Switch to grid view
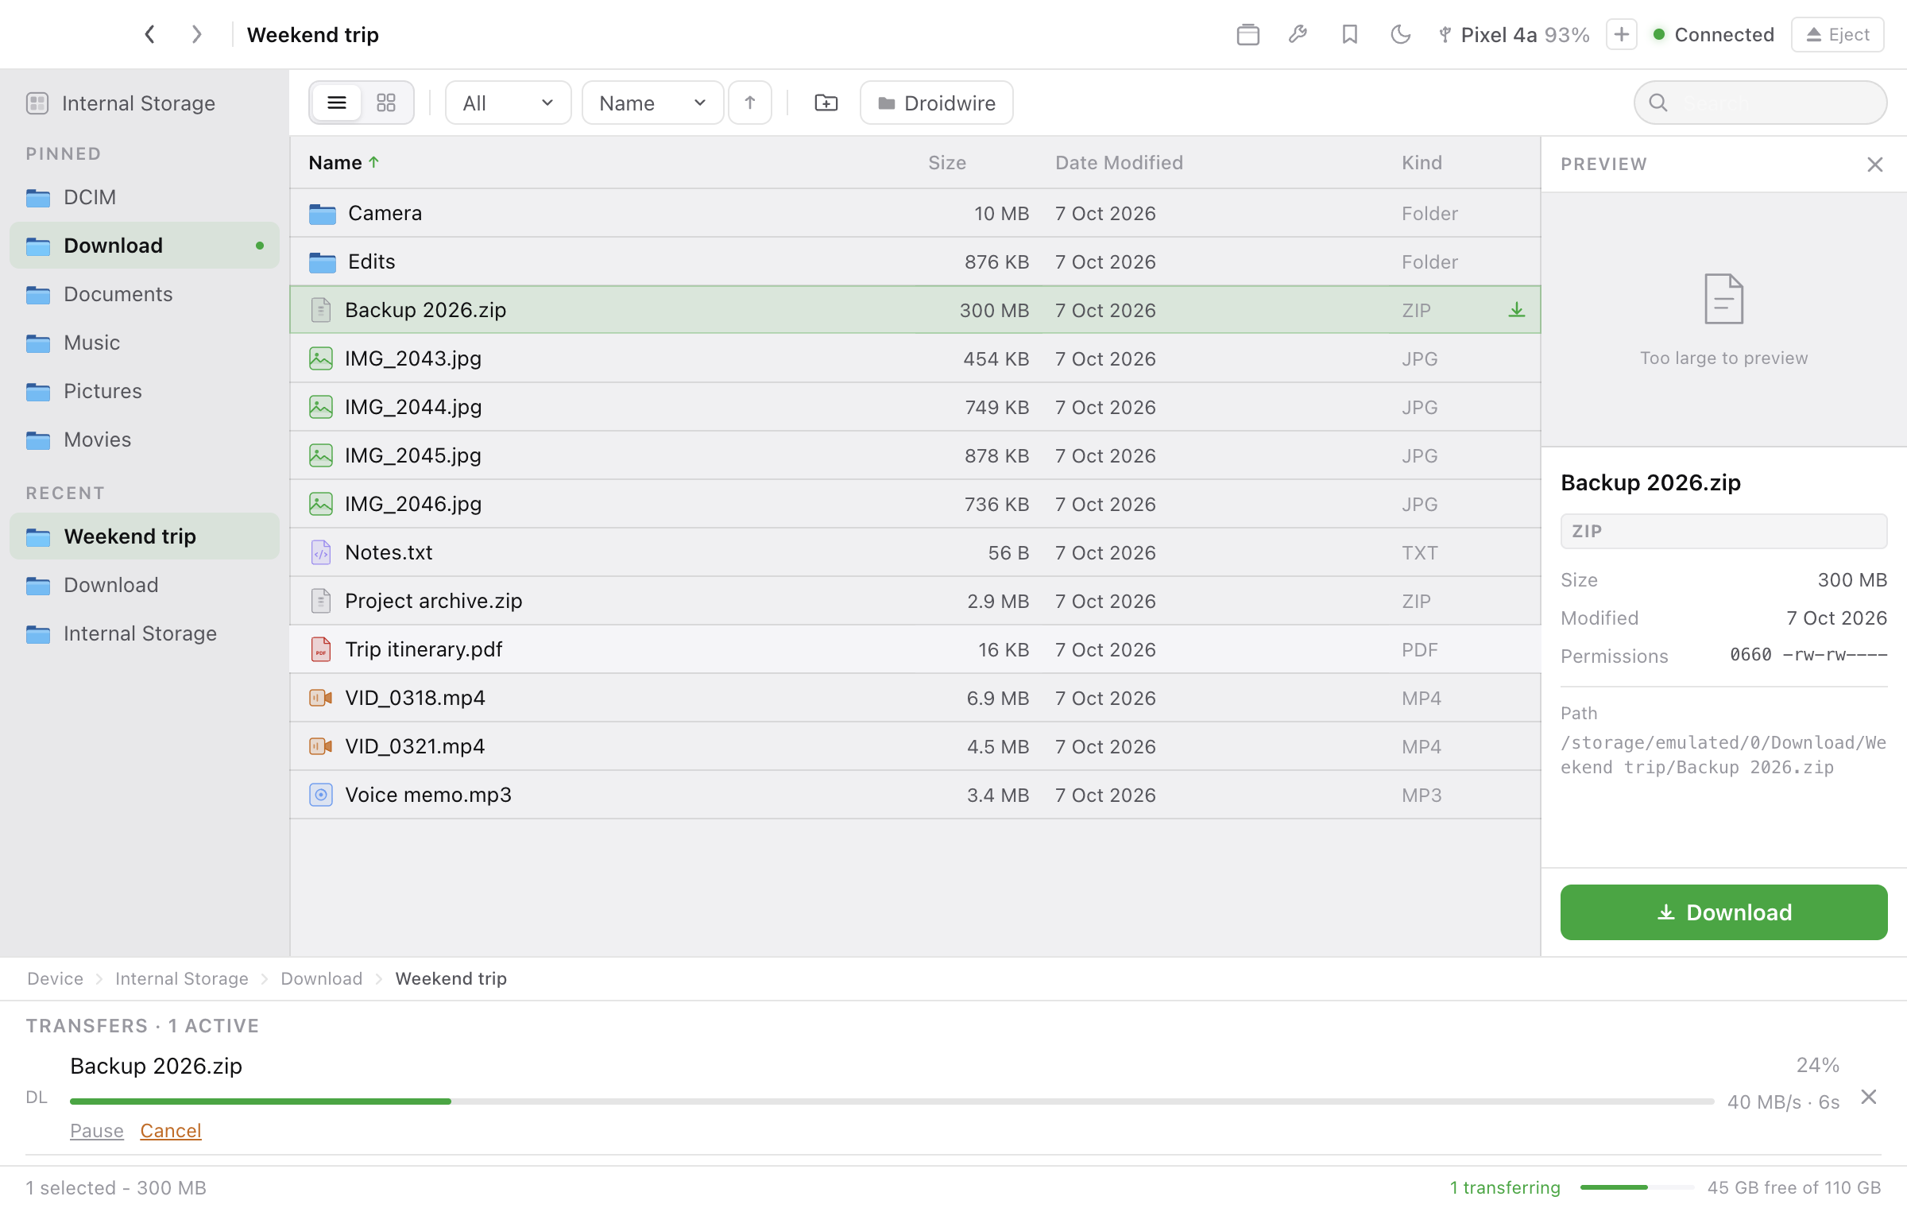The height and width of the screenshot is (1208, 1907). (386, 103)
